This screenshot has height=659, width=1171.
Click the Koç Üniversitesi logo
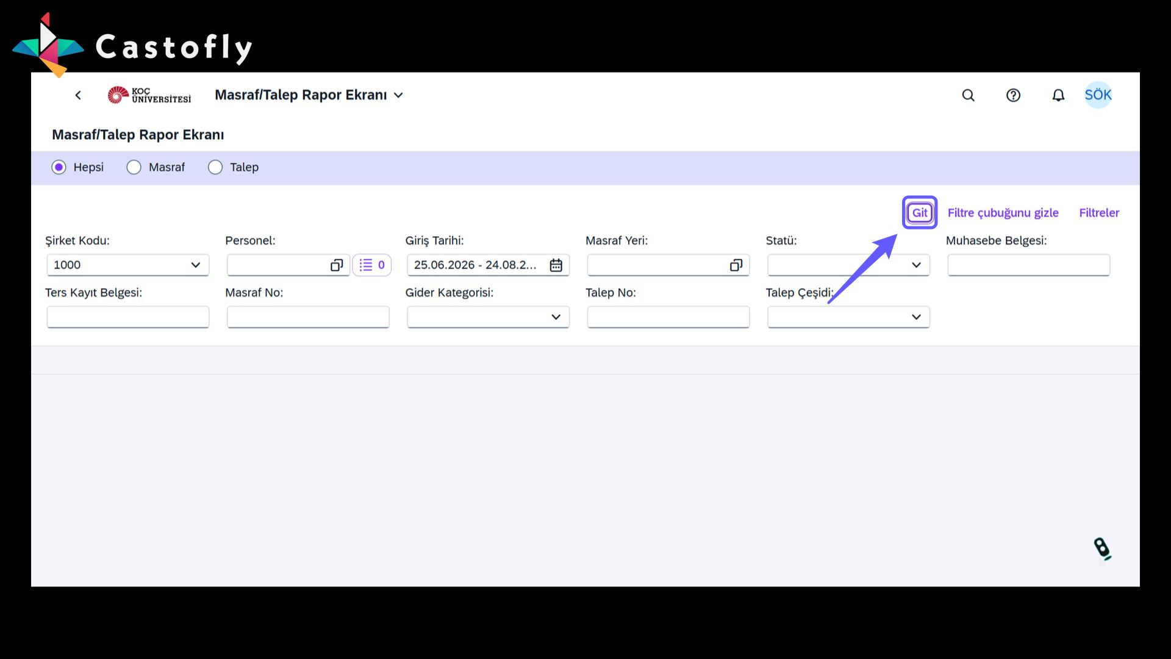click(x=149, y=95)
